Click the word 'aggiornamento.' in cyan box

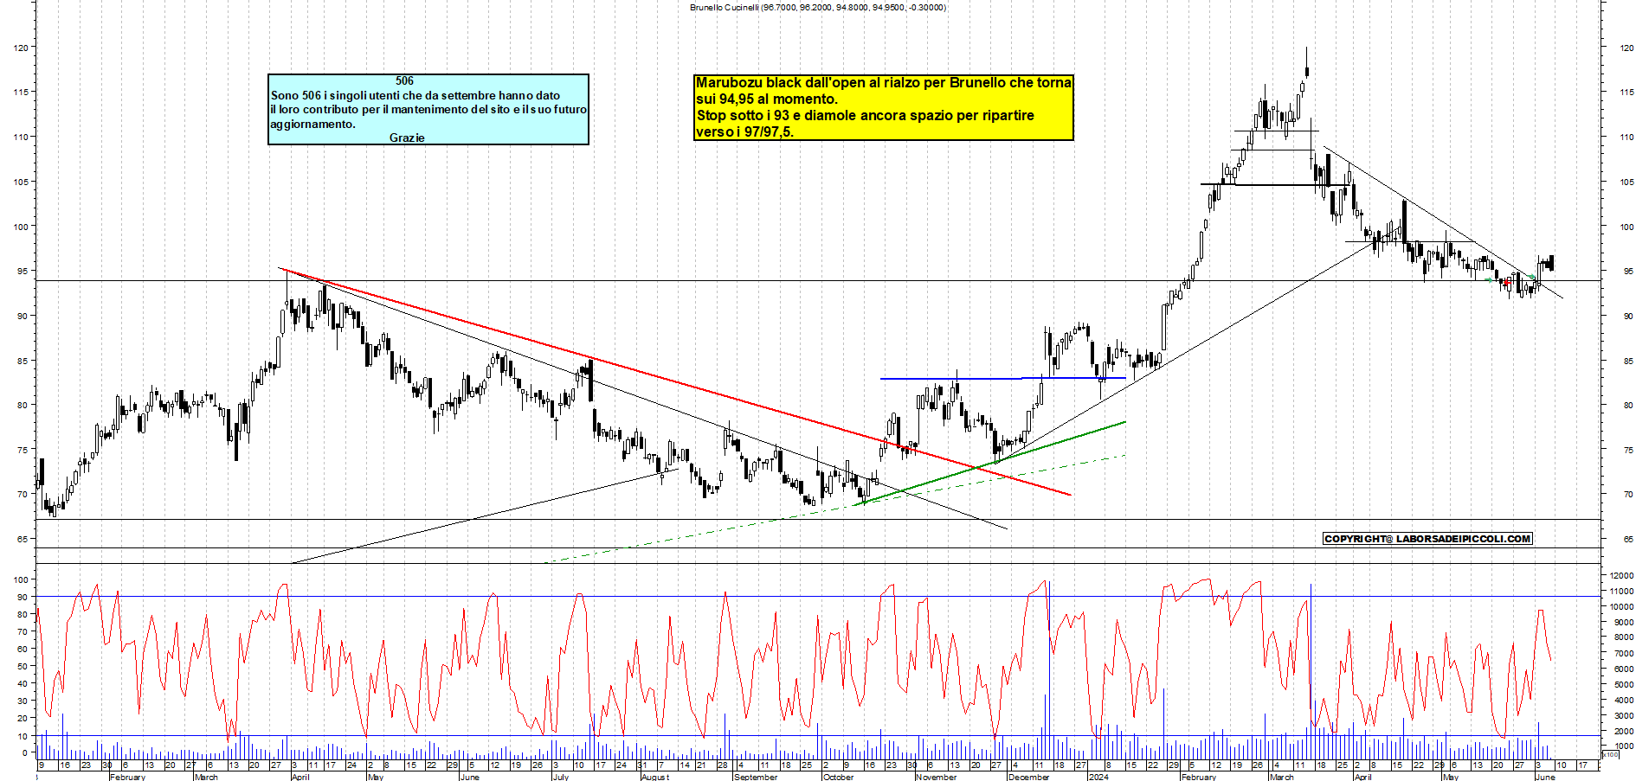tap(312, 124)
